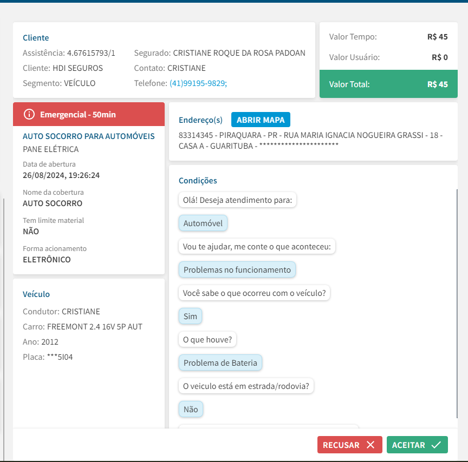468x462 pixels.
Task: Click the Problema de Bateria answer
Action: pos(220,362)
